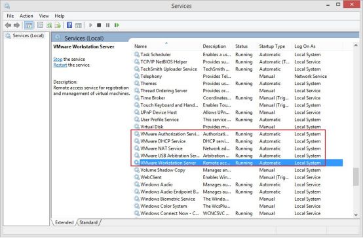The width and height of the screenshot is (363, 238).
Task: Click Network Service in the Telephony row
Action: coord(311,76)
